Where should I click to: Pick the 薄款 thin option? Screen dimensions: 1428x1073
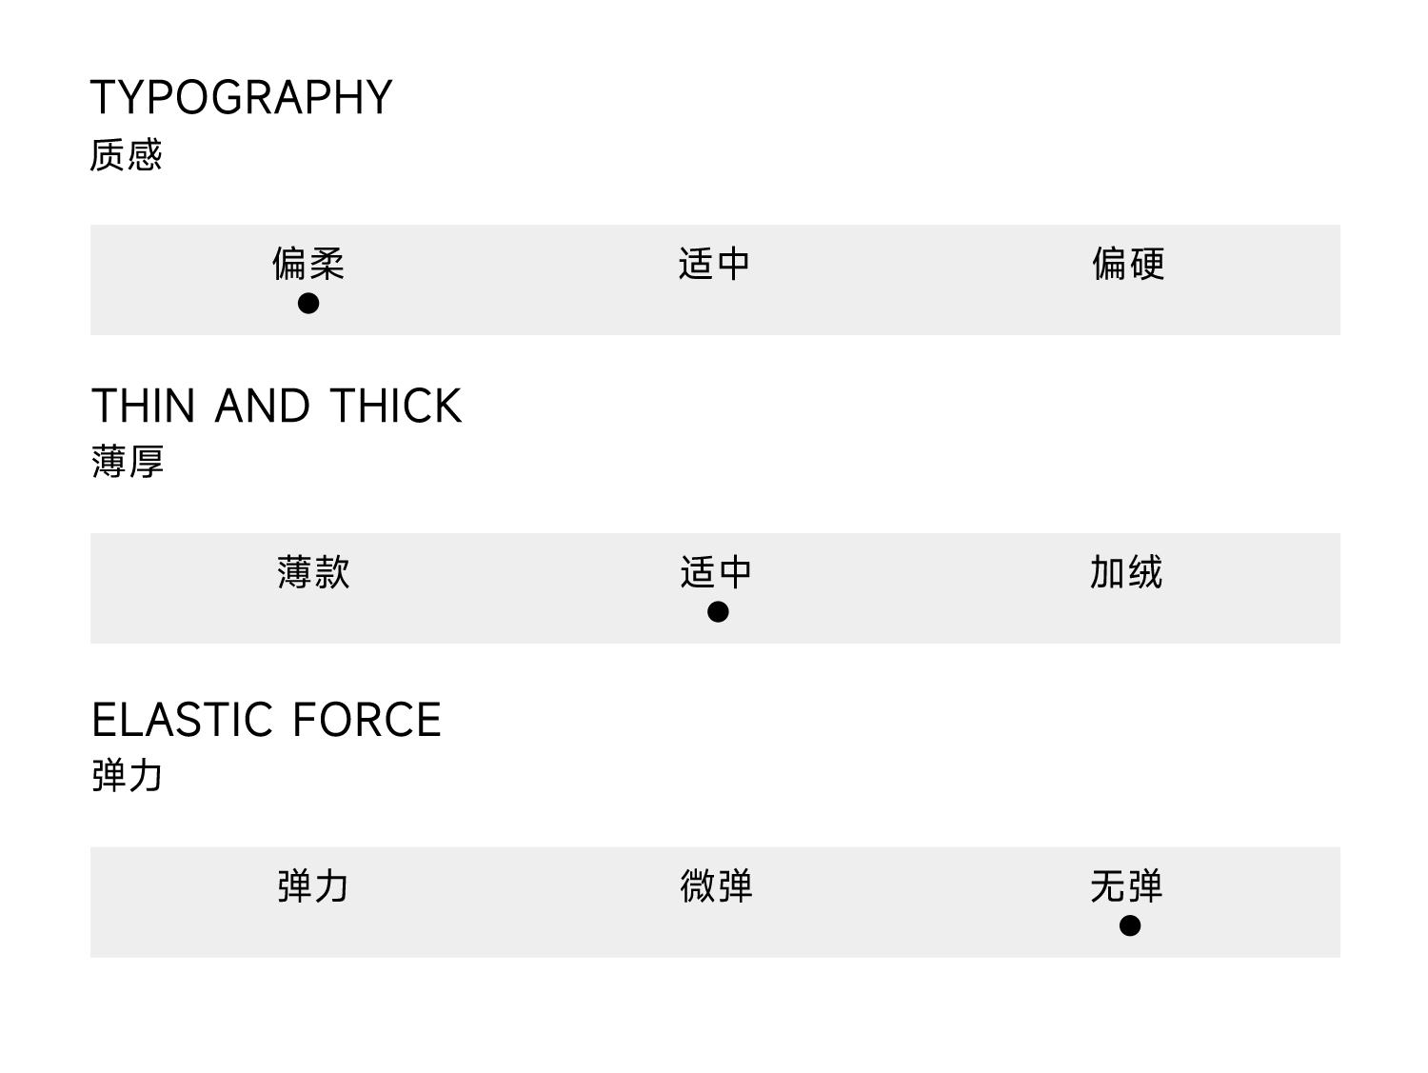[x=313, y=572]
